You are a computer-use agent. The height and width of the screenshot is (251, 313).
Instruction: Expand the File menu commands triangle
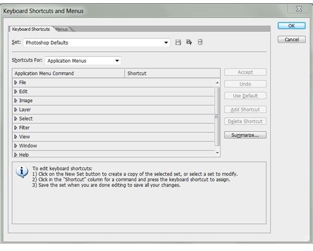tap(16, 83)
